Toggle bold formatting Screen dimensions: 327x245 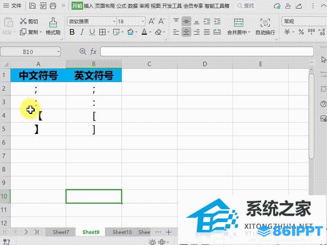pyautogui.click(x=72, y=32)
